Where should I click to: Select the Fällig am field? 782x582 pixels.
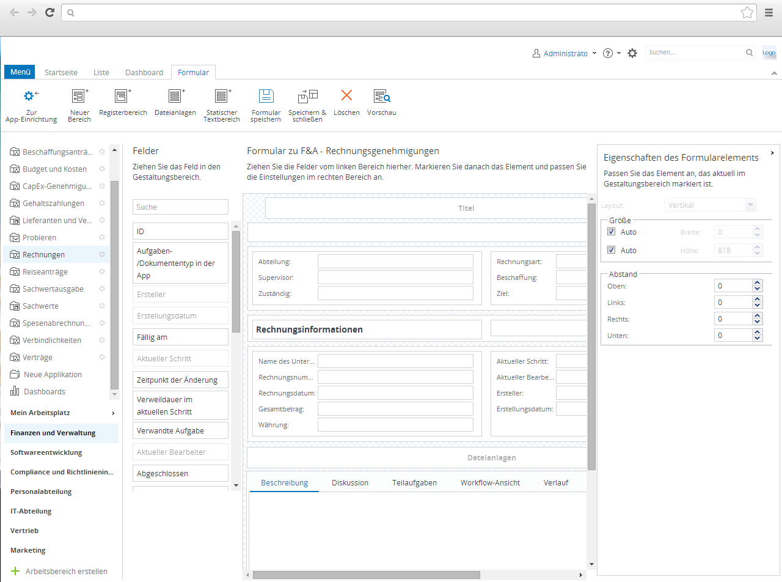pyautogui.click(x=180, y=337)
